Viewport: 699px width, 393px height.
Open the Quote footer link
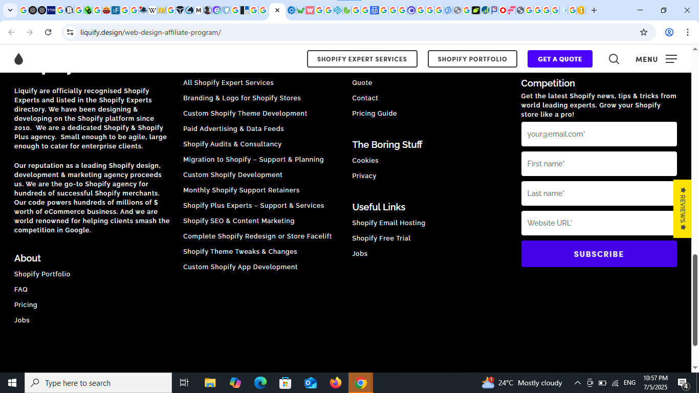362,83
